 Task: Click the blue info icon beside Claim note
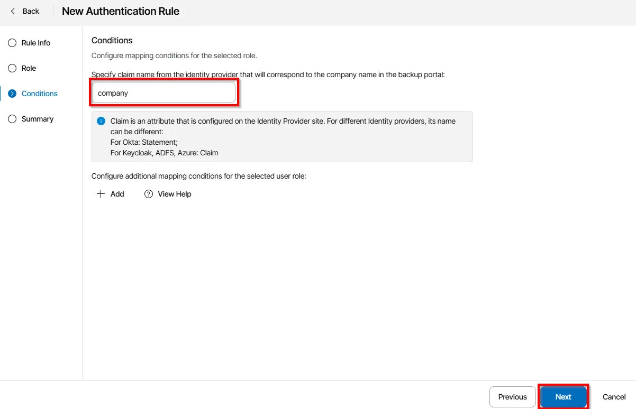click(101, 121)
